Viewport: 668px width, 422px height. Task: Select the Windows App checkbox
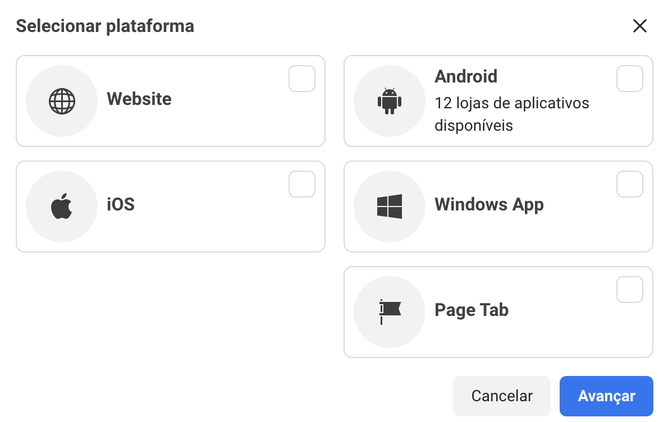coord(630,184)
